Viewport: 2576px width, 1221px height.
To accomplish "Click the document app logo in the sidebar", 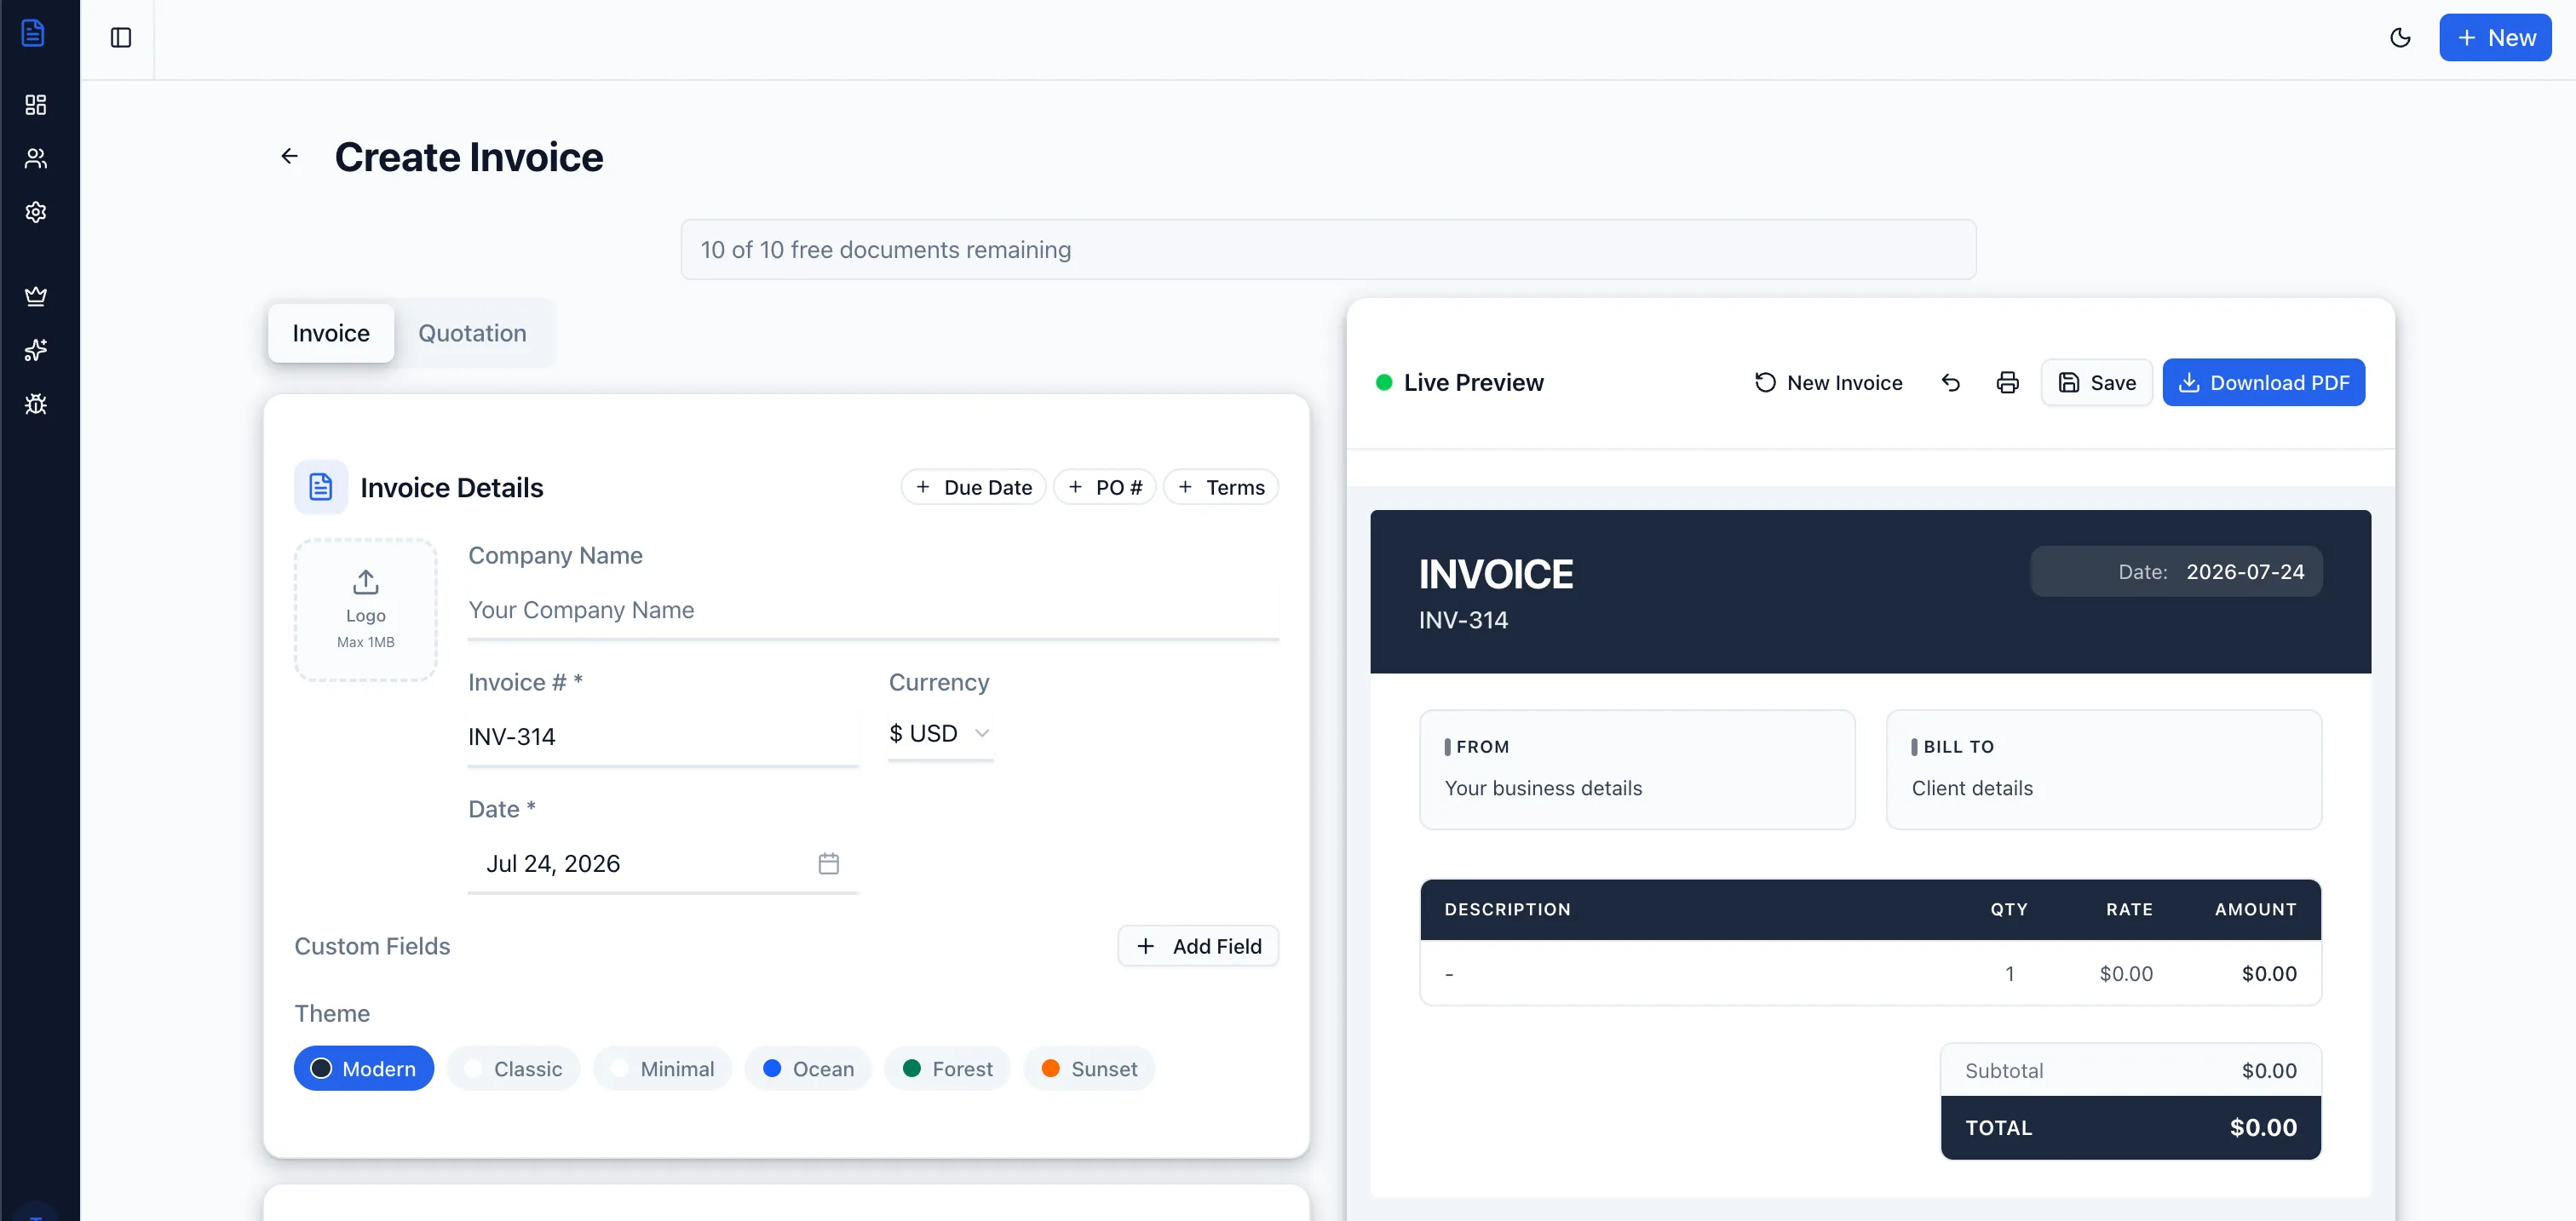I will tap(33, 33).
